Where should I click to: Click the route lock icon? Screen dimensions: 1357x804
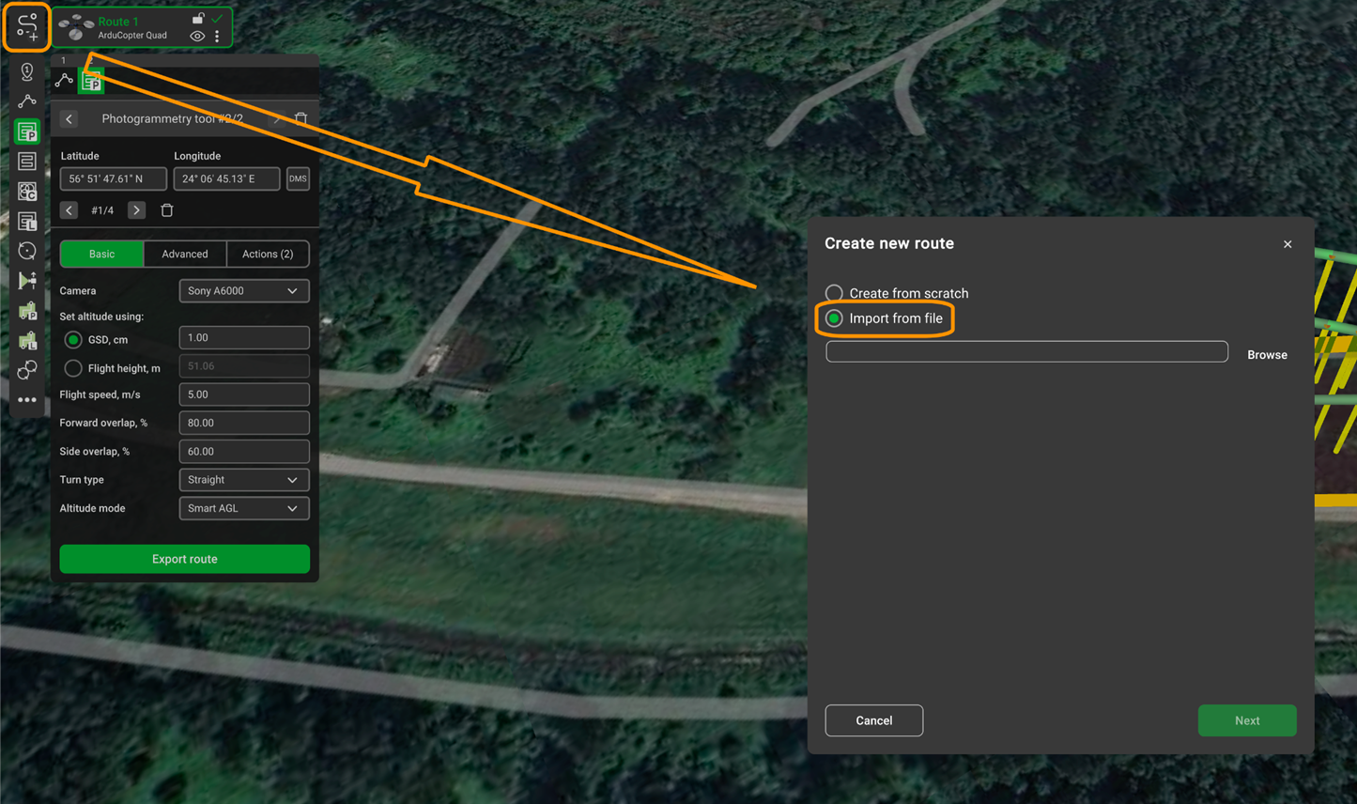pyautogui.click(x=198, y=18)
